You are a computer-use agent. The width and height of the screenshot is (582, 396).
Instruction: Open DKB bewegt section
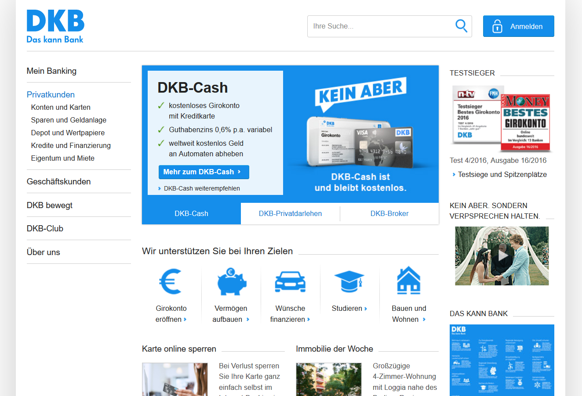[x=49, y=205]
